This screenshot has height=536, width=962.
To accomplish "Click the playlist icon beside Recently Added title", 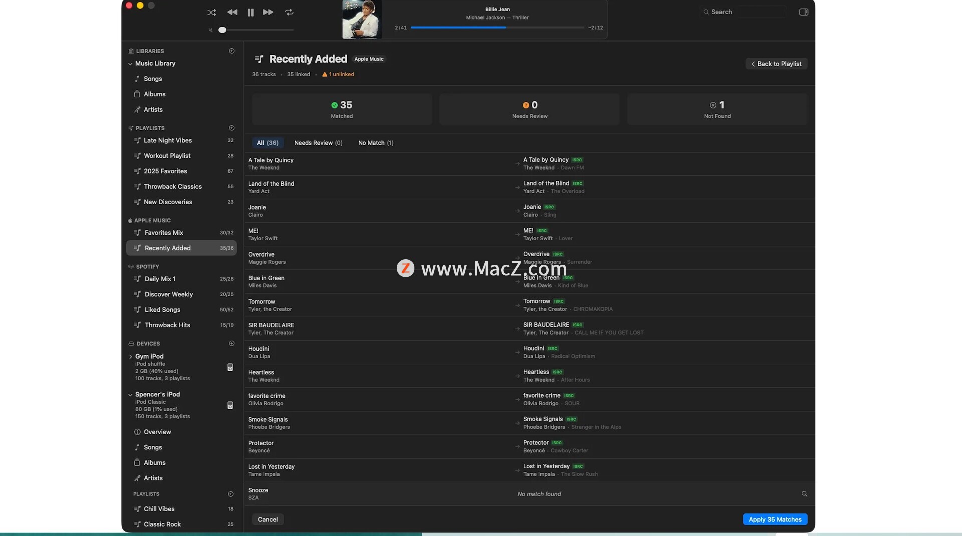I will pyautogui.click(x=259, y=59).
